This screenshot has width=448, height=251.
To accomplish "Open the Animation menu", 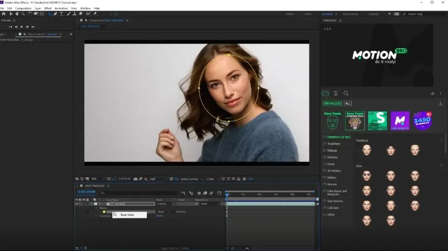I will (x=61, y=8).
